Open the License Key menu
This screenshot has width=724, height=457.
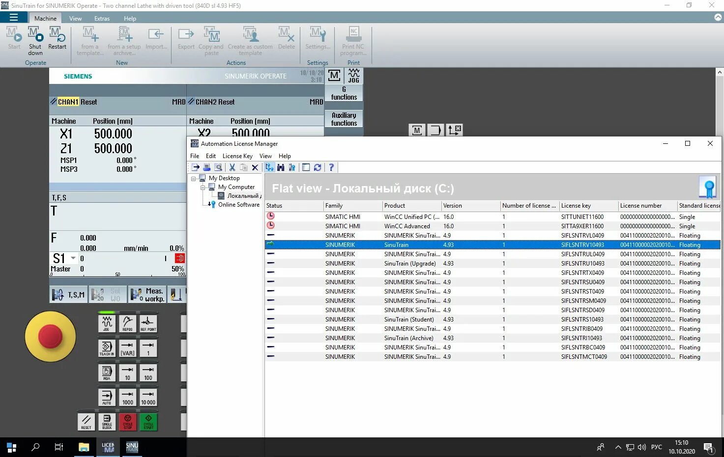pyautogui.click(x=237, y=156)
